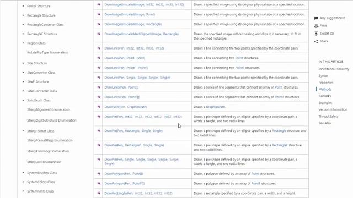The height and width of the screenshot is (198, 353).
Task: Open RotateFlipType Enumeration in tree
Action: (x=47, y=52)
